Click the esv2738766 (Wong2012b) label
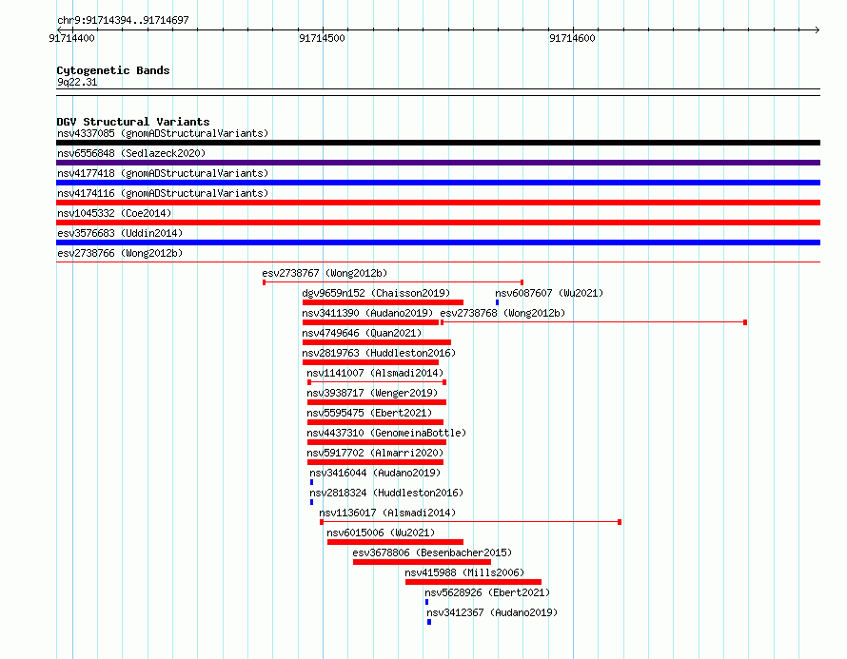 click(120, 253)
